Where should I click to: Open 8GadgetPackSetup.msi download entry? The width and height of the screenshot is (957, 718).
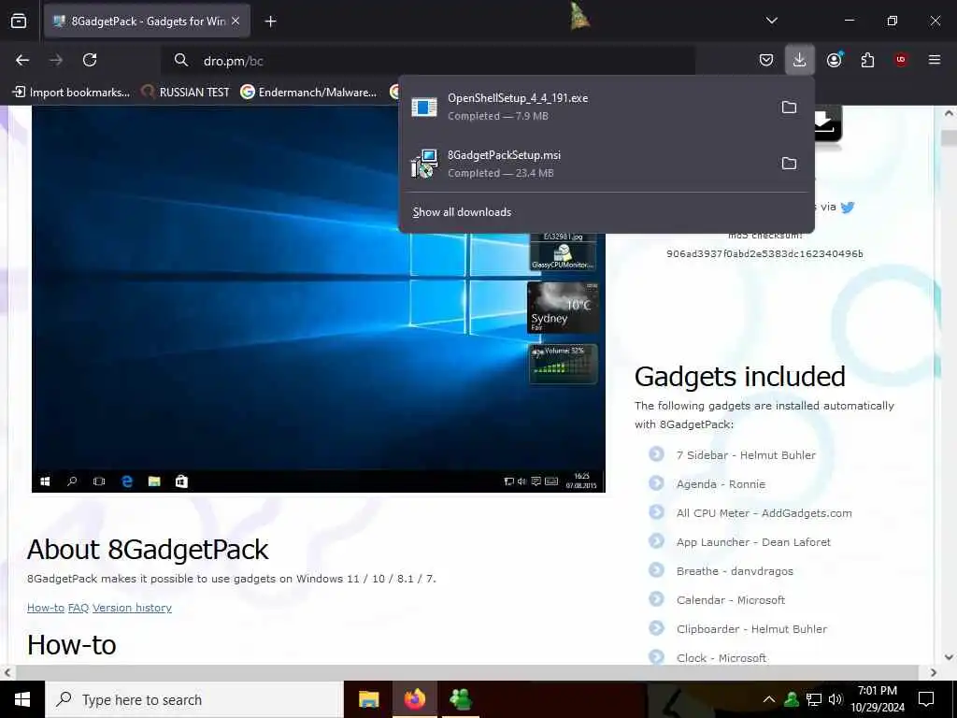586,164
